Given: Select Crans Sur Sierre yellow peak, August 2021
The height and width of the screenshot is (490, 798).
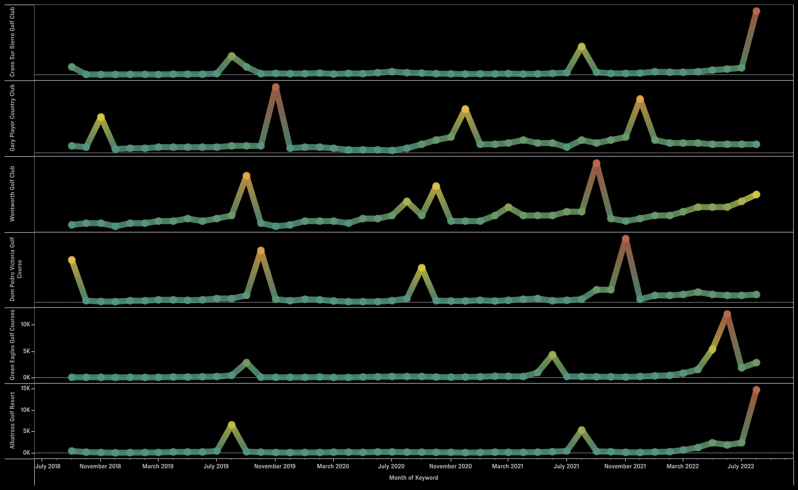Looking at the screenshot, I should point(582,47).
